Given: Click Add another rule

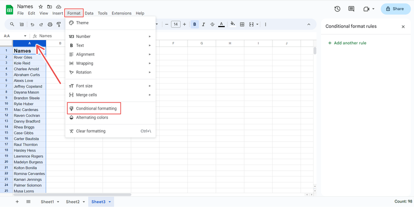Looking at the screenshot, I should click(347, 43).
